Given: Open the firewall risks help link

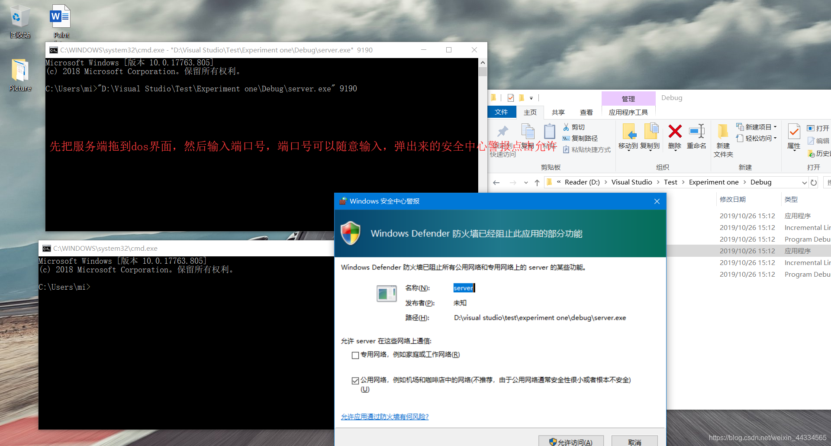Looking at the screenshot, I should point(385,417).
